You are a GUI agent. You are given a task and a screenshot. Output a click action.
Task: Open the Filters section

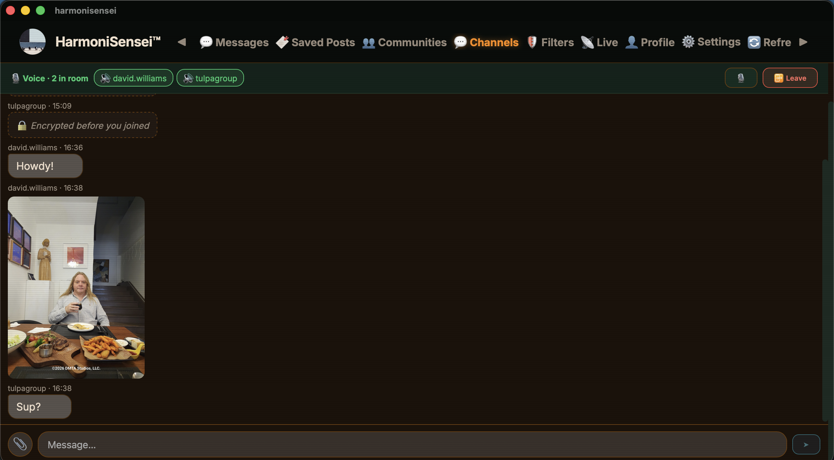550,42
